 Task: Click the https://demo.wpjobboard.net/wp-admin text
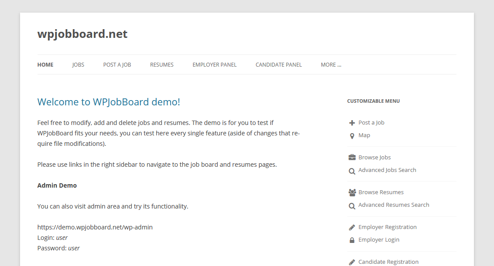click(x=95, y=227)
